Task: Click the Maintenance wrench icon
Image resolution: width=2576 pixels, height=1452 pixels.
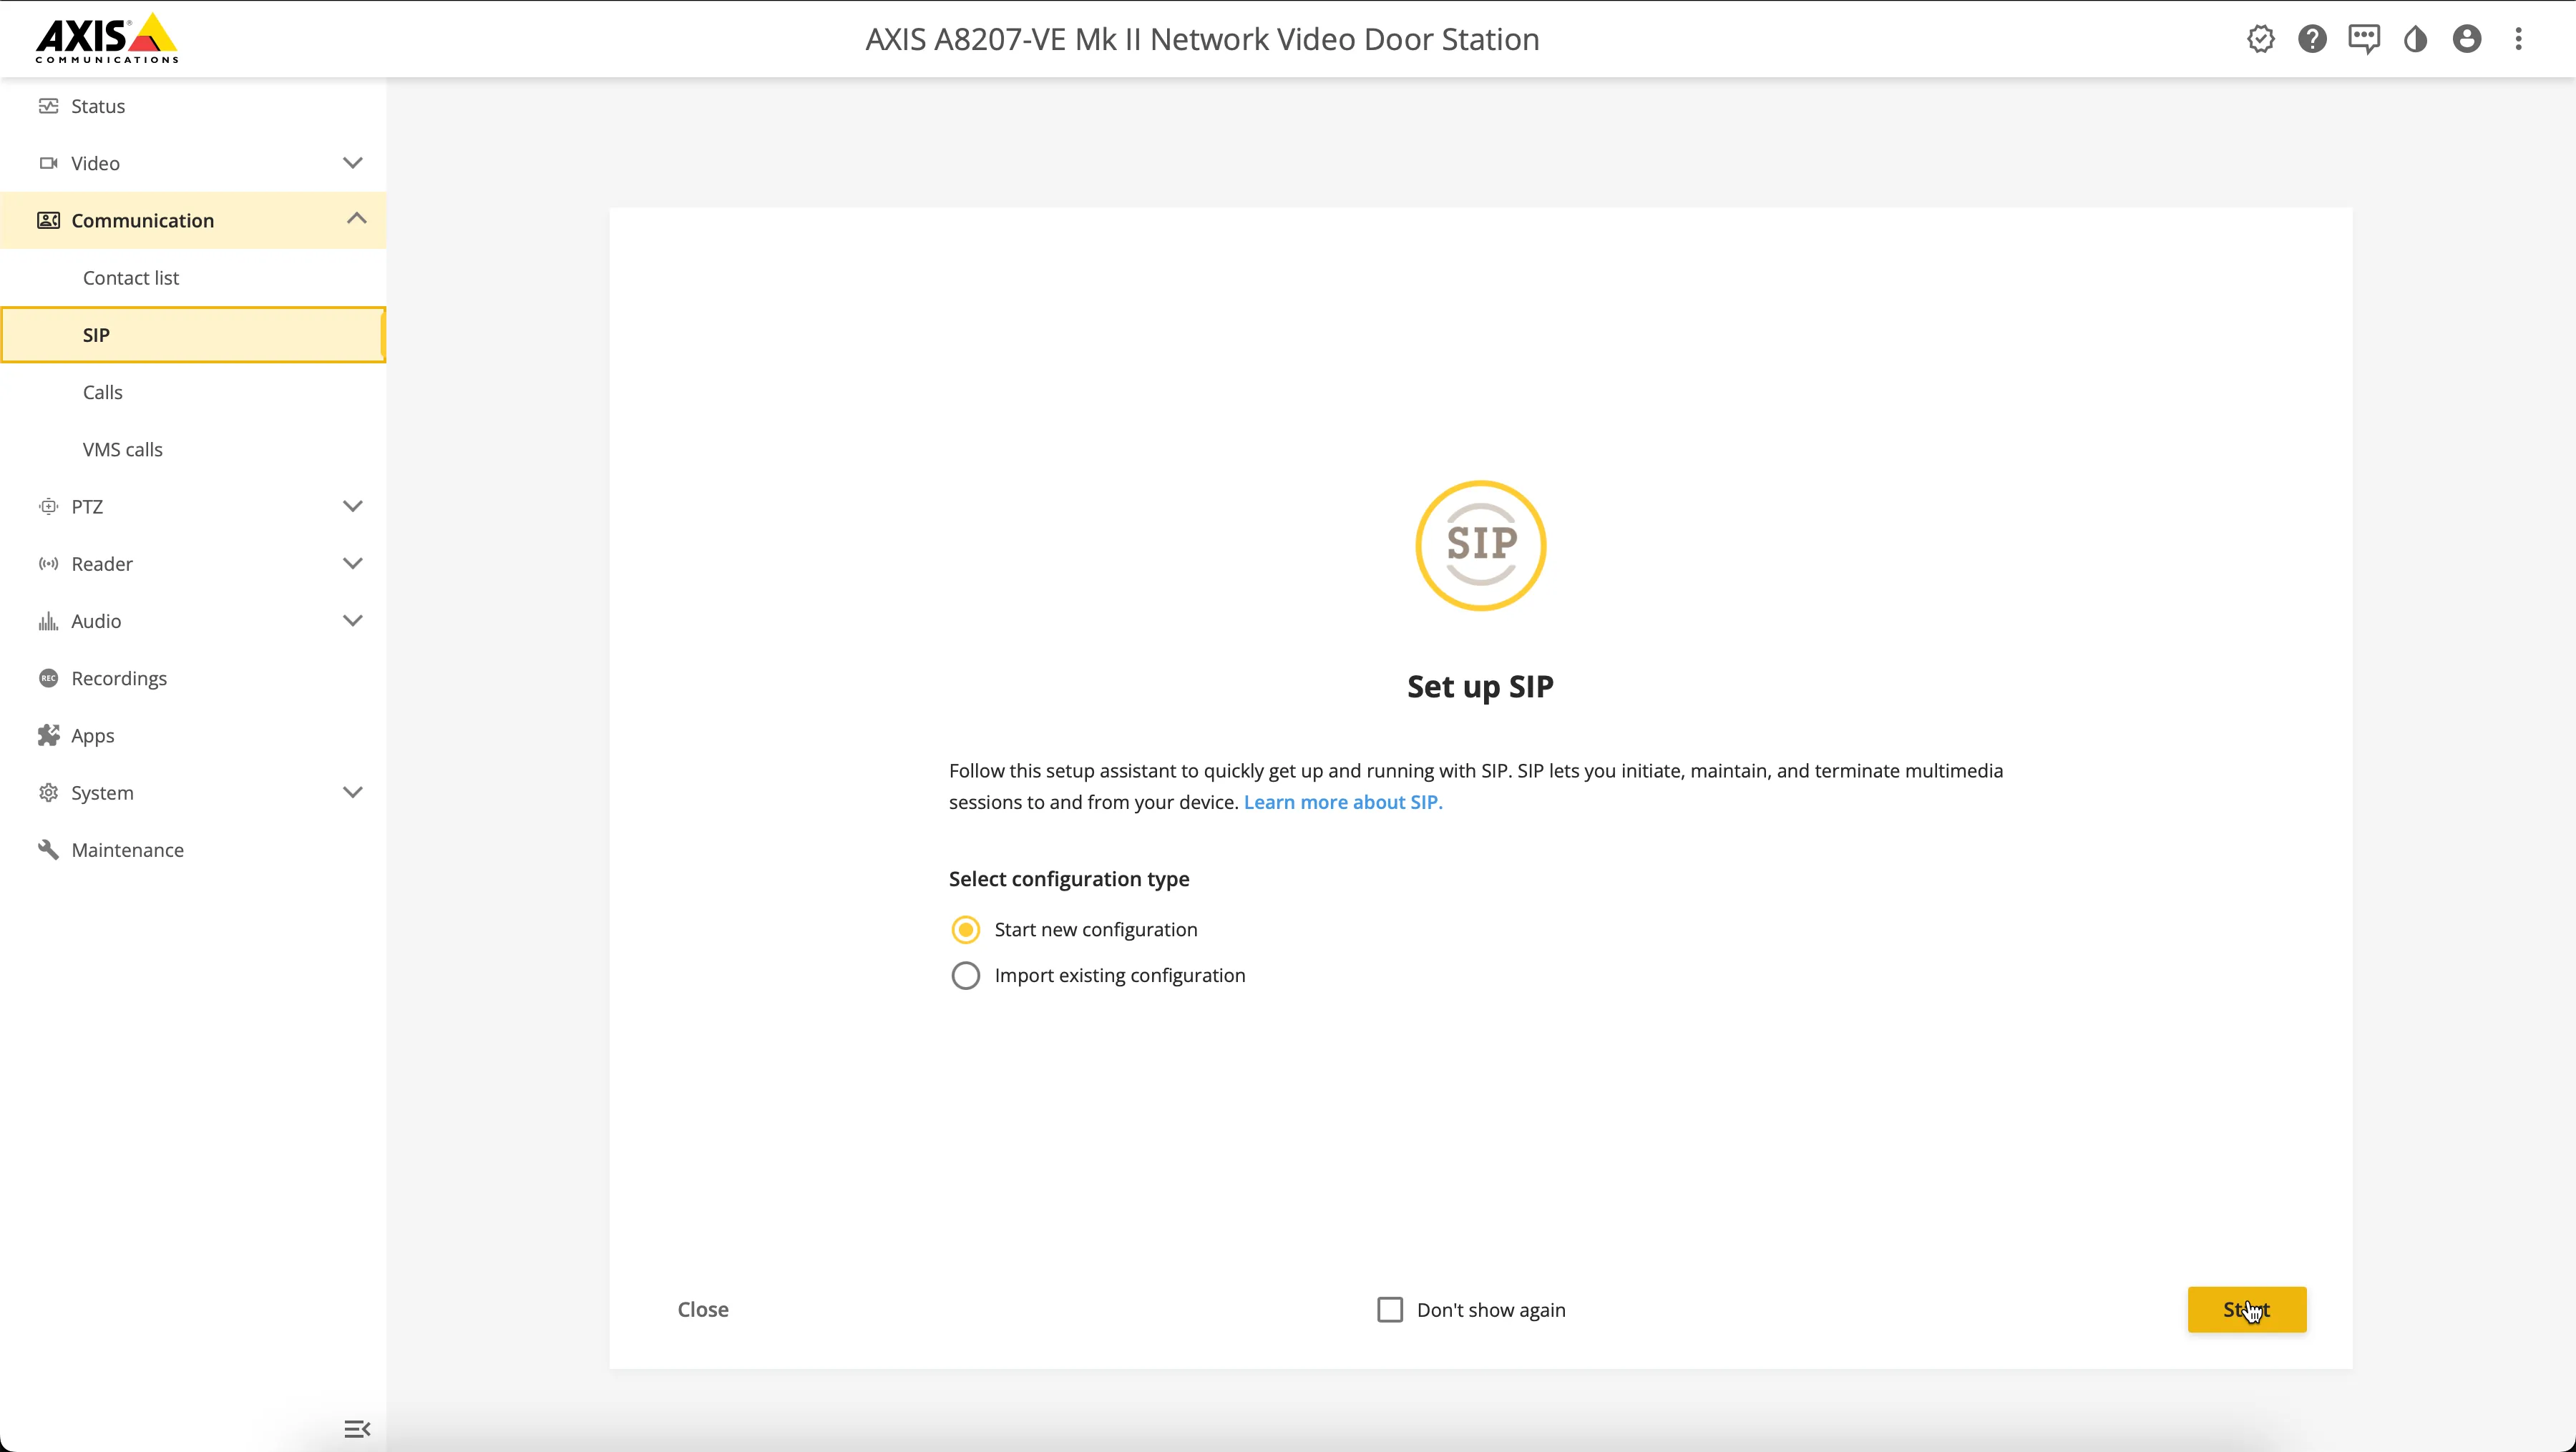Action: (x=48, y=850)
